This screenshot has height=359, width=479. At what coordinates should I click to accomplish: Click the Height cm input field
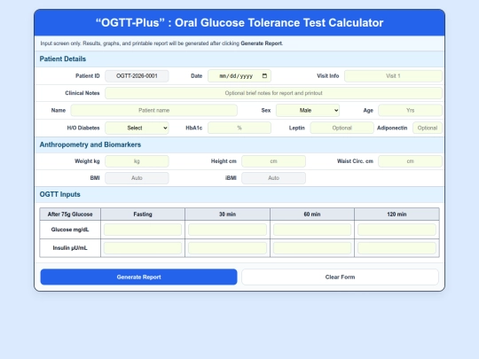tap(273, 161)
